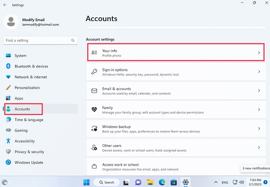Click the System monitor icon
Image resolution: width=270 pixels, height=187 pixels.
pyautogui.click(x=8, y=55)
